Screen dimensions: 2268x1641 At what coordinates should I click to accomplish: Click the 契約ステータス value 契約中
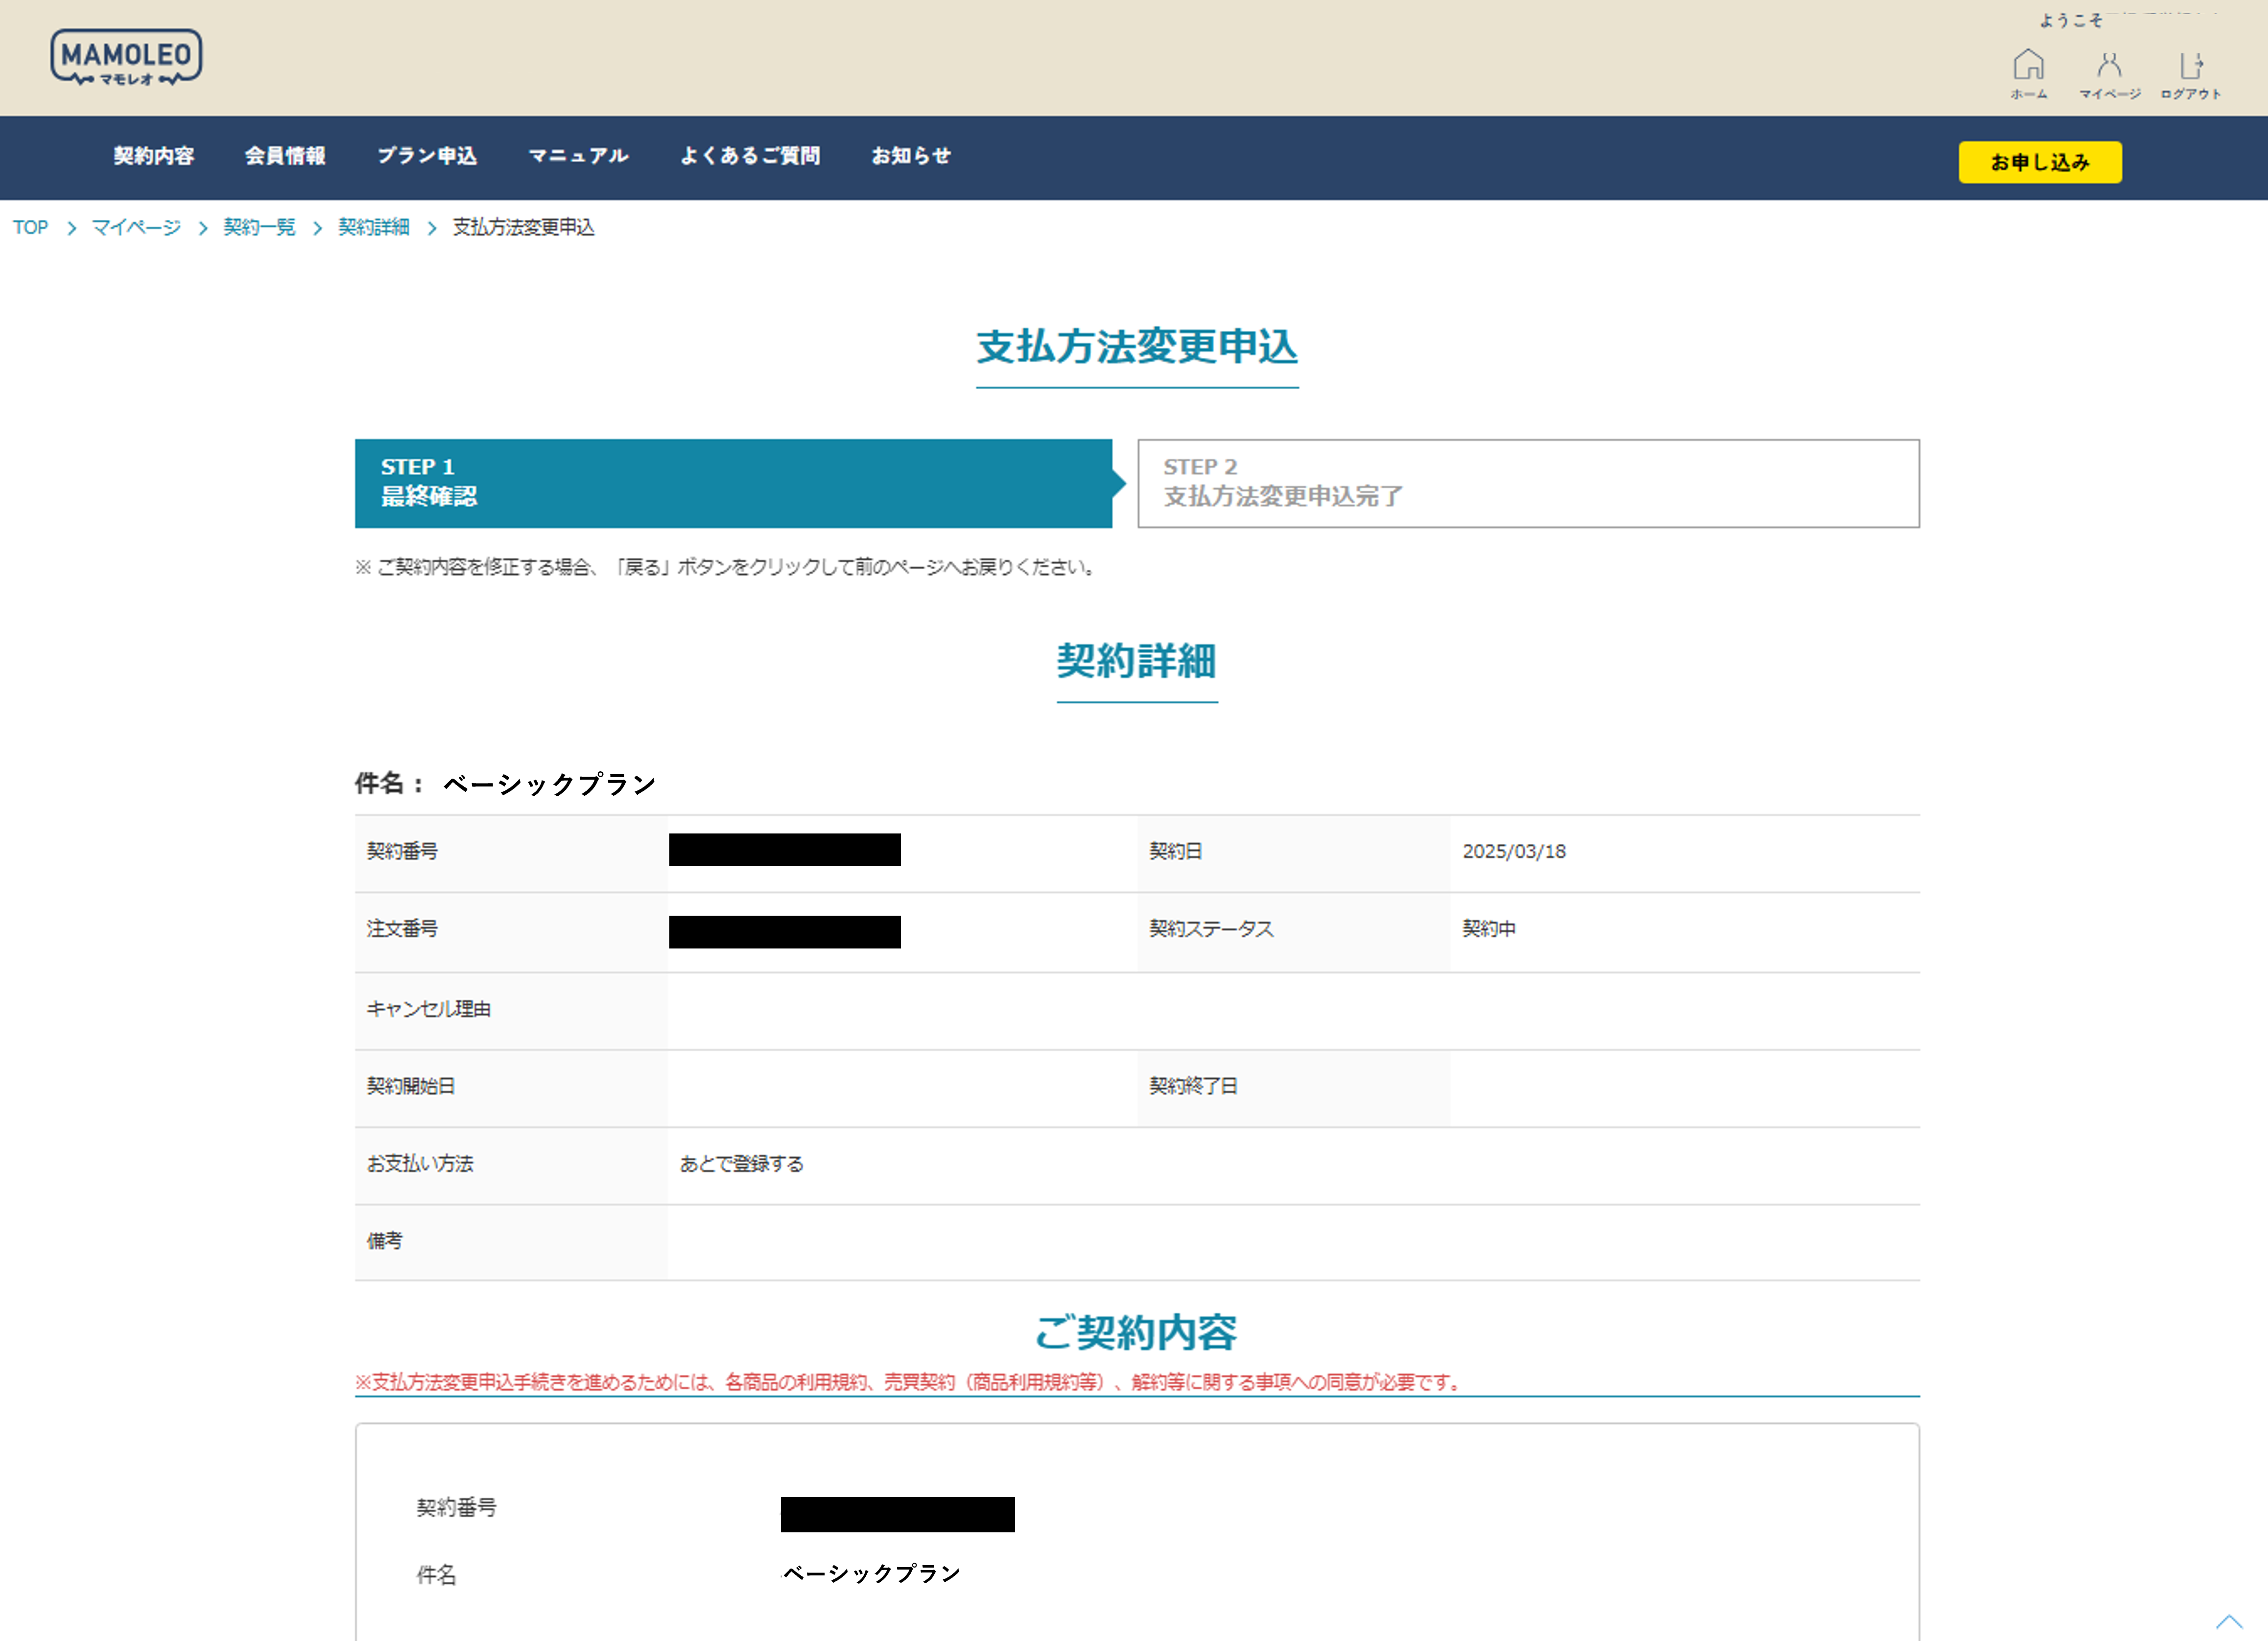coord(1489,929)
